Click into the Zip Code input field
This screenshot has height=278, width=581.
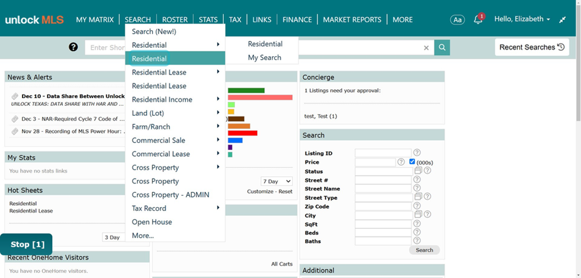[383, 206]
